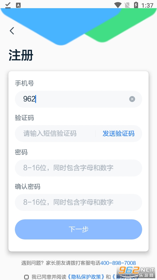Focus the 手机号 field containing 962

coord(78,99)
